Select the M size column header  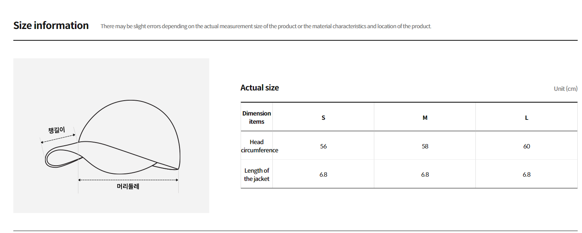coord(425,117)
